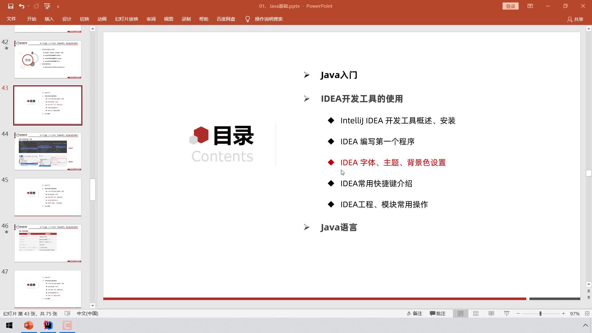Click language indicator 中文(中国)
This screenshot has height=333, width=592.
click(x=87, y=313)
